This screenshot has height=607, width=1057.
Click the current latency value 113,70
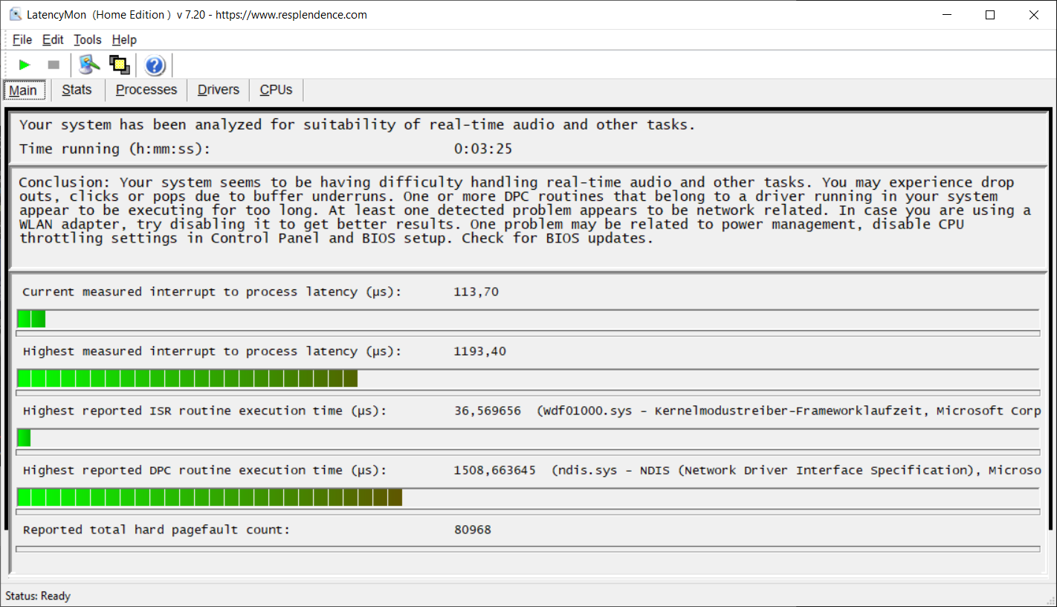point(476,292)
